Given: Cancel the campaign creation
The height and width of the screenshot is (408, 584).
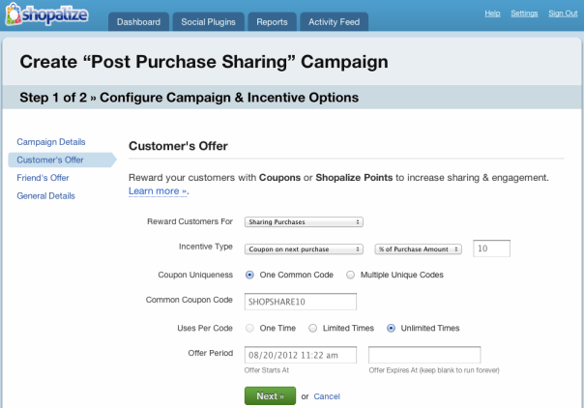Looking at the screenshot, I should 327,396.
